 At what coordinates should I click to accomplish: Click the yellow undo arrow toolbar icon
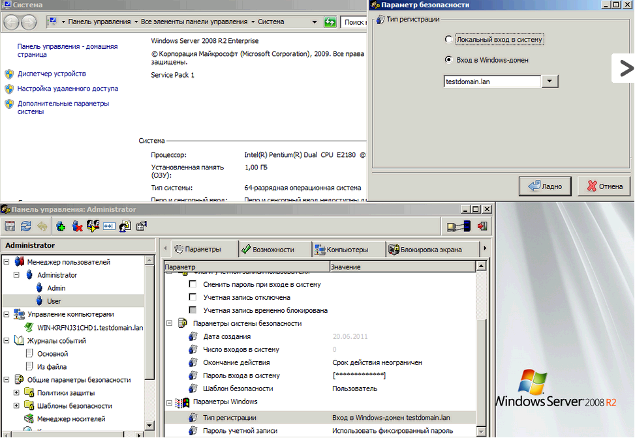(42, 226)
